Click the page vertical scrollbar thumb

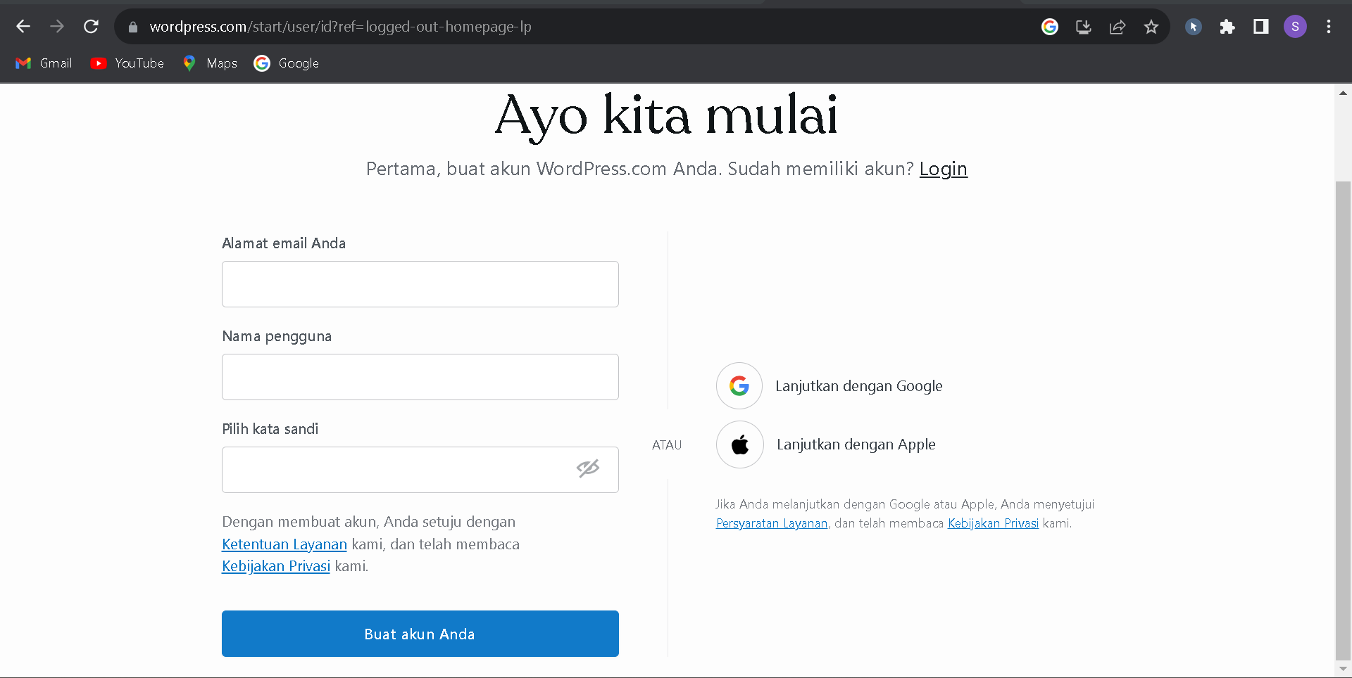coord(1343,420)
